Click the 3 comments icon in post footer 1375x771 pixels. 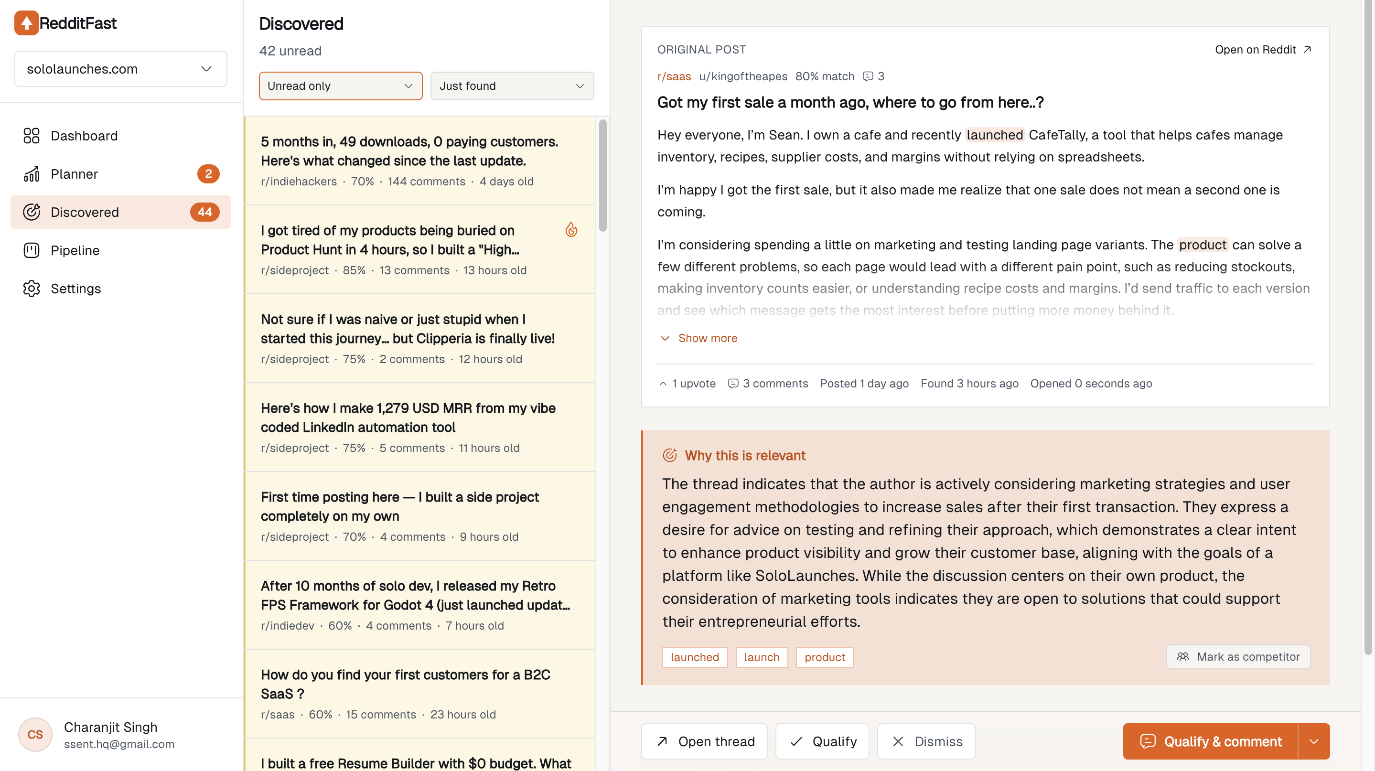733,384
